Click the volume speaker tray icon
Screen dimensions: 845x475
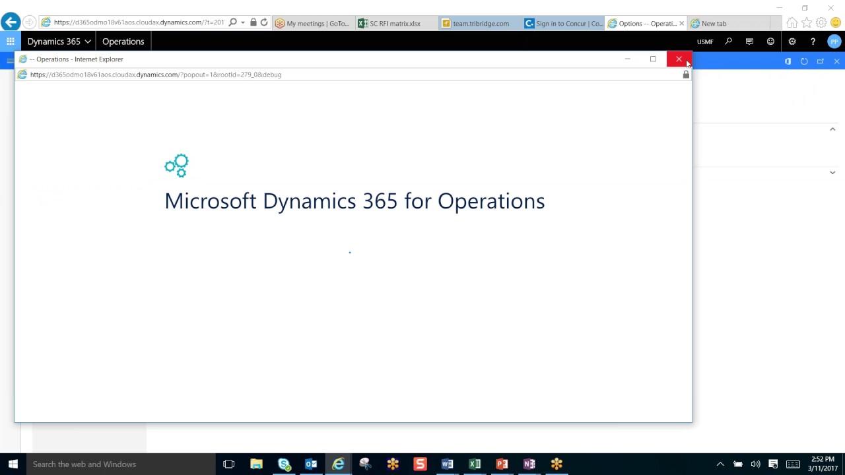point(755,464)
